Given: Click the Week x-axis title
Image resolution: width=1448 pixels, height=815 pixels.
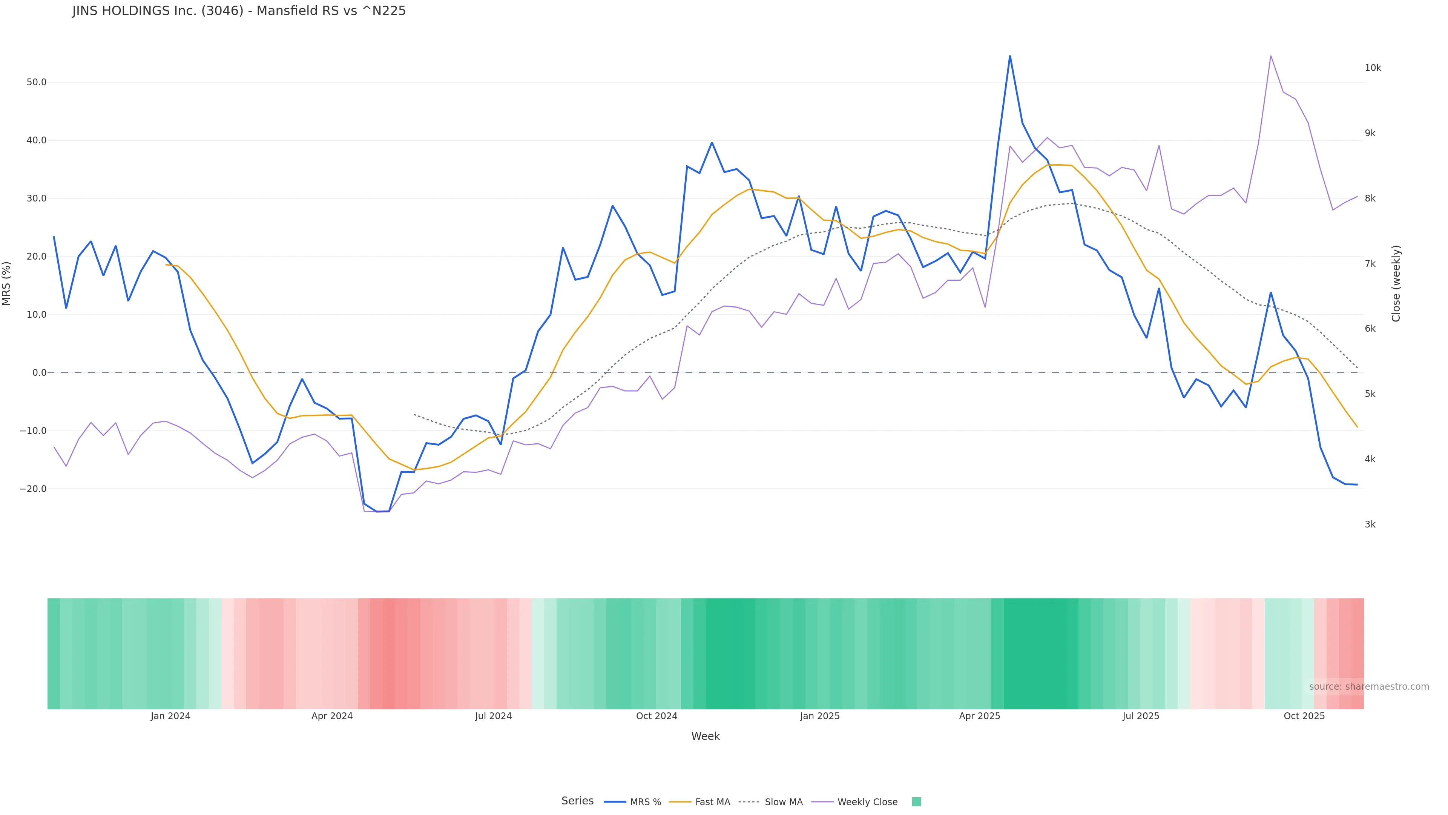Looking at the screenshot, I should point(706,736).
